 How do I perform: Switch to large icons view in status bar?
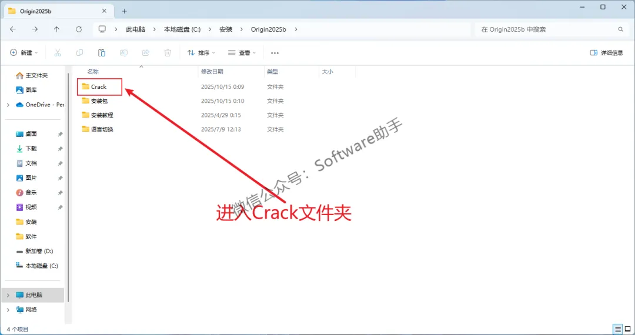[628, 329]
